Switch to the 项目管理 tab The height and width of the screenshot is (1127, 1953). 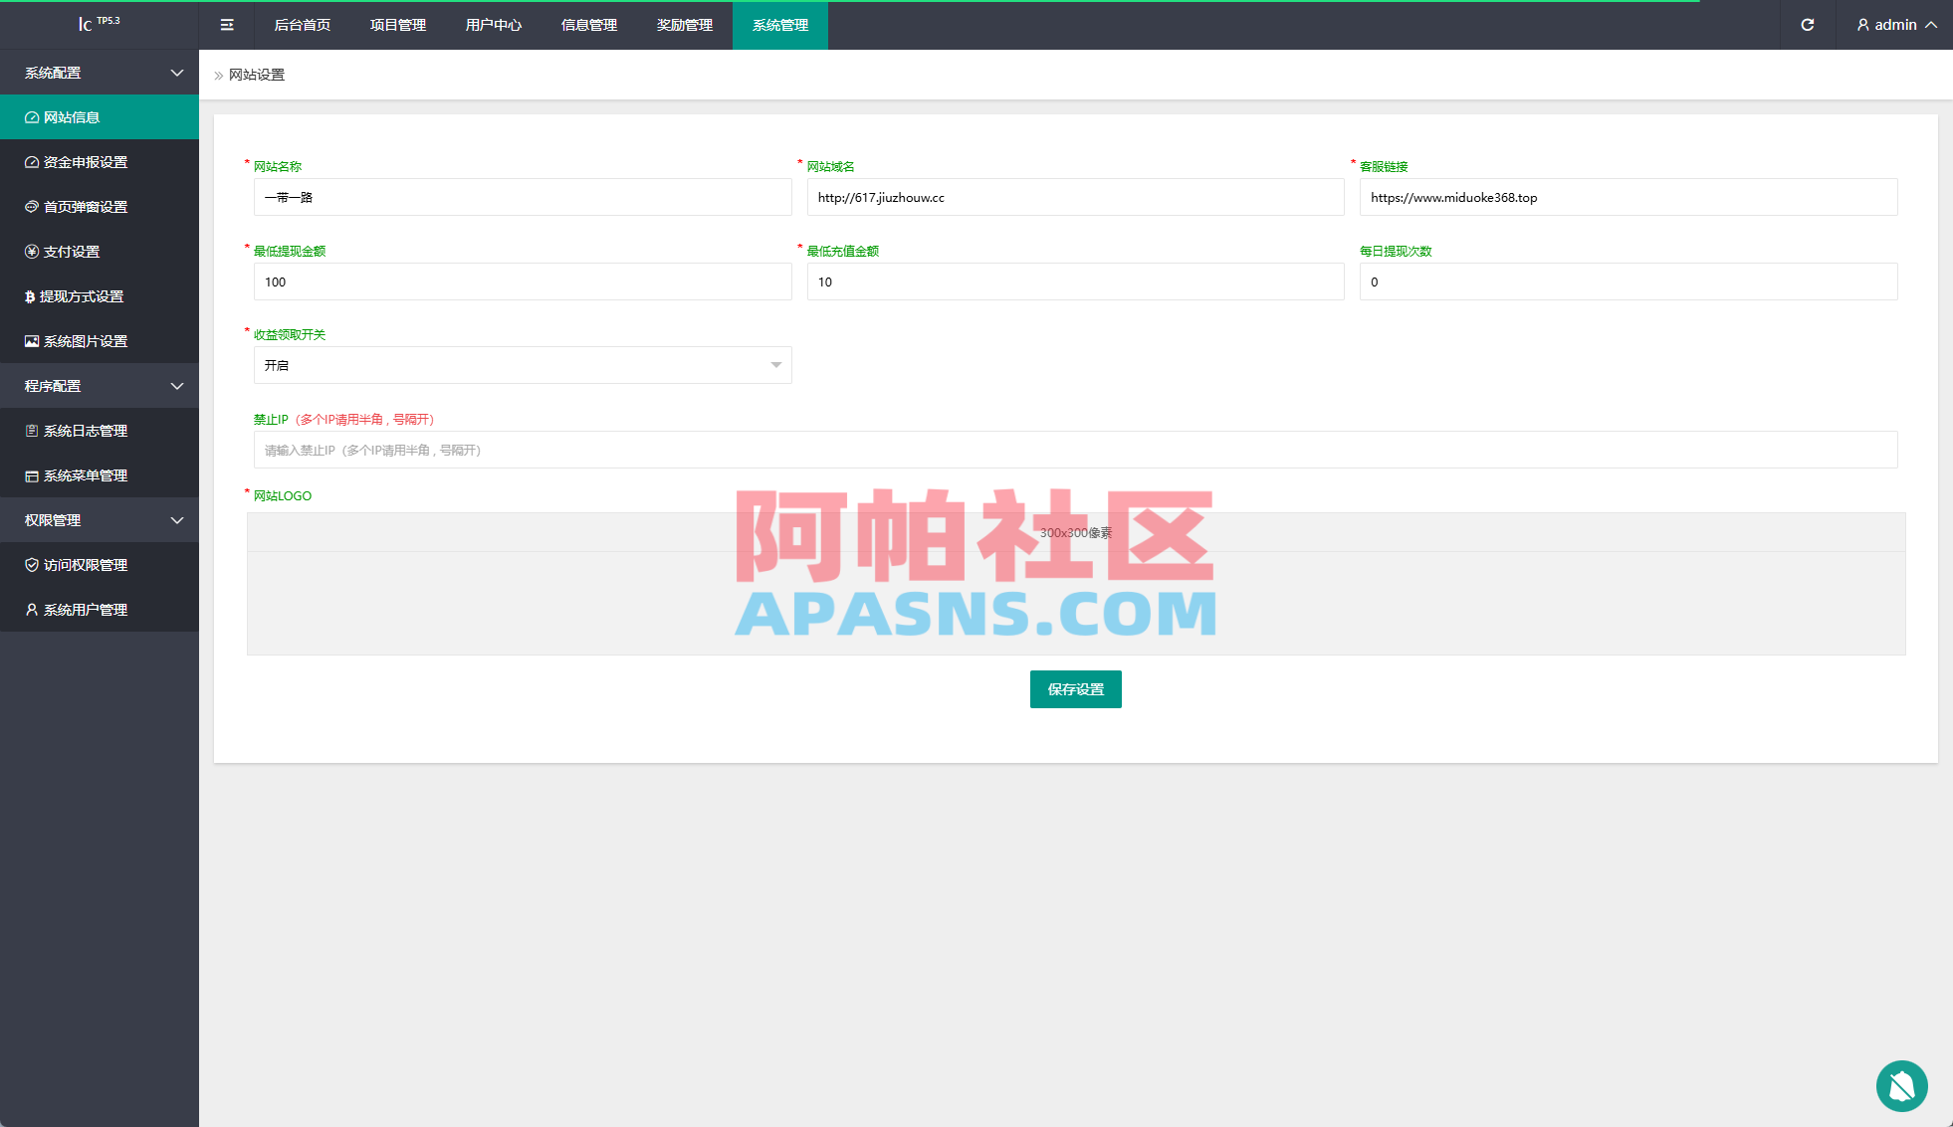(x=397, y=25)
